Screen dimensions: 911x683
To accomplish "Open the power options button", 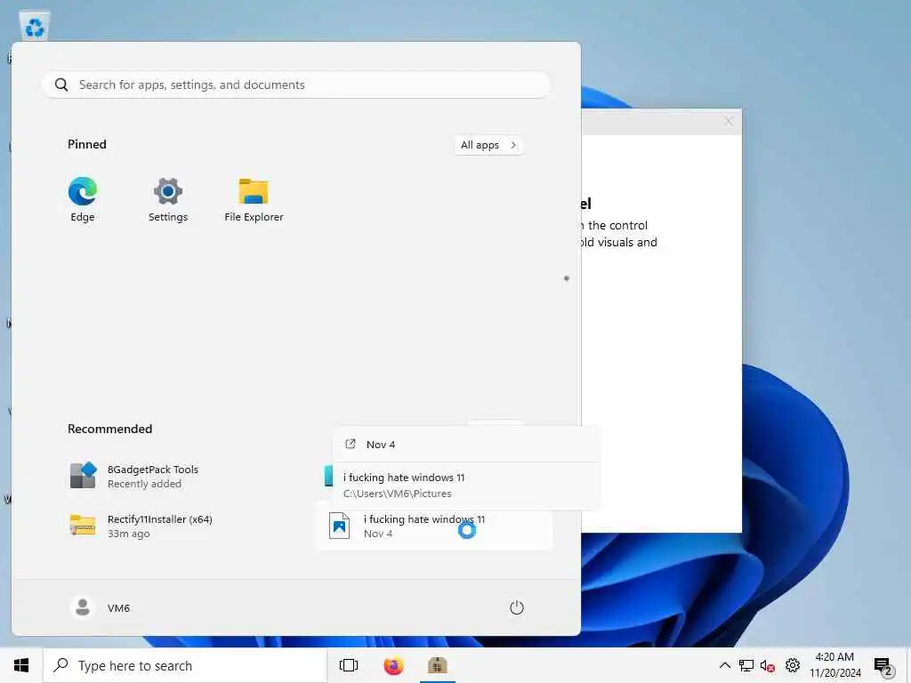I will pyautogui.click(x=517, y=607).
